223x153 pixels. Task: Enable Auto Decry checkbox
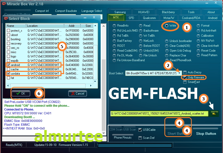[x=185, y=72]
